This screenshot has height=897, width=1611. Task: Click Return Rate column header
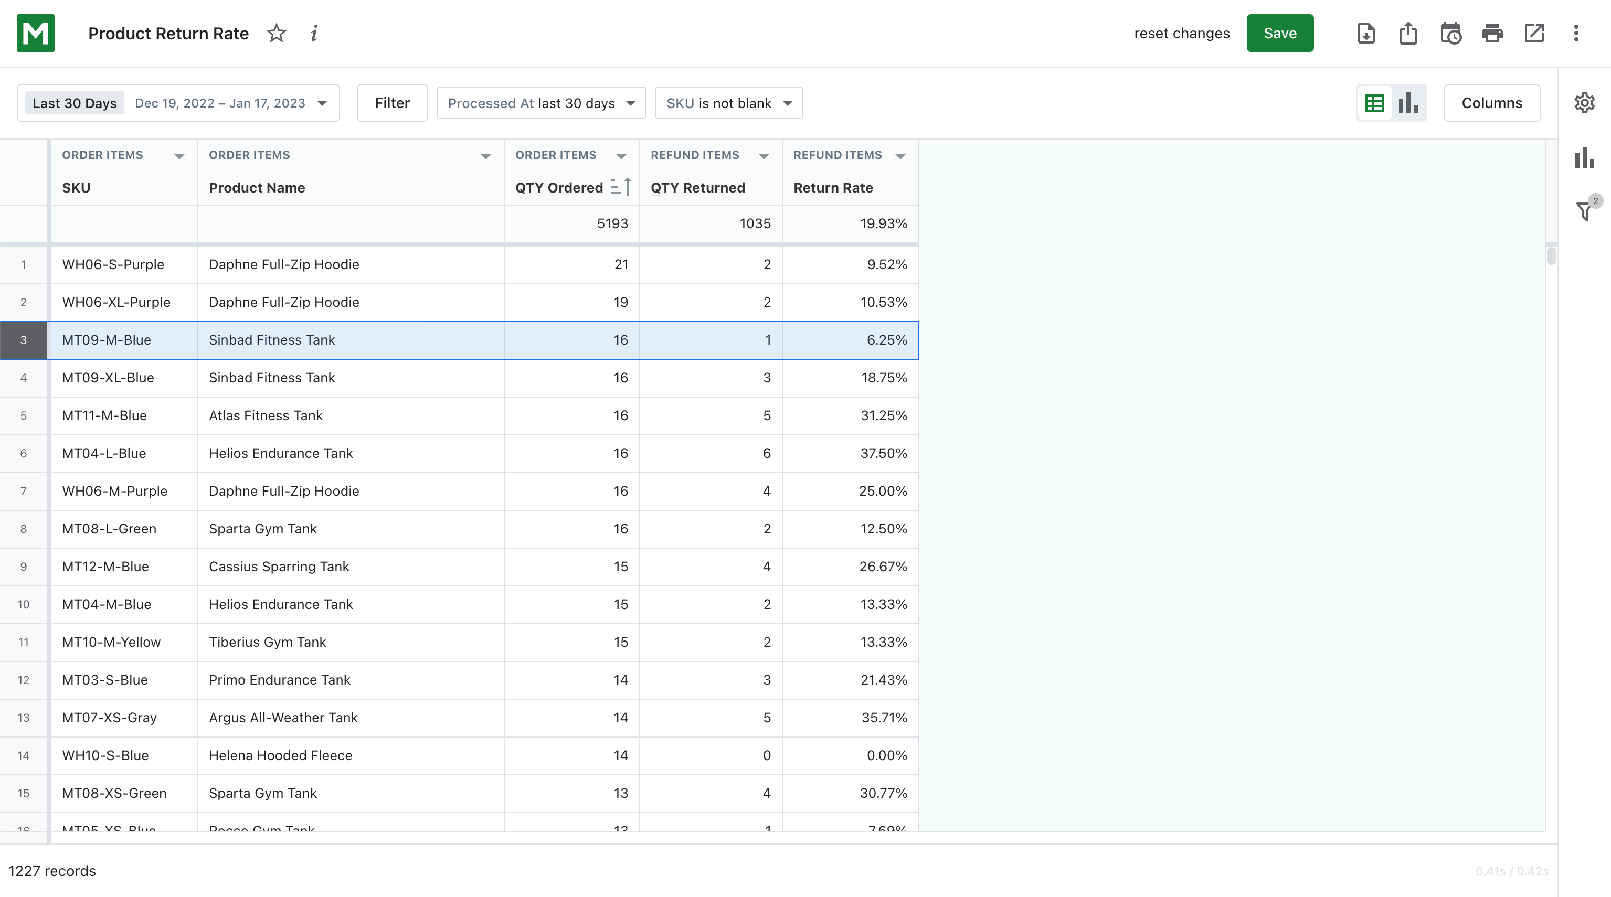(833, 187)
